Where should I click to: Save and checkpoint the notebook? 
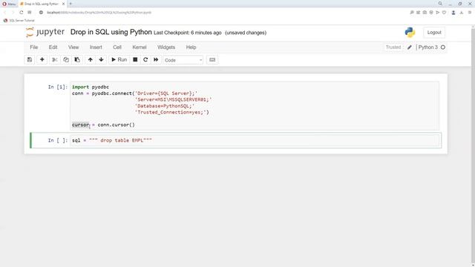pyautogui.click(x=30, y=59)
